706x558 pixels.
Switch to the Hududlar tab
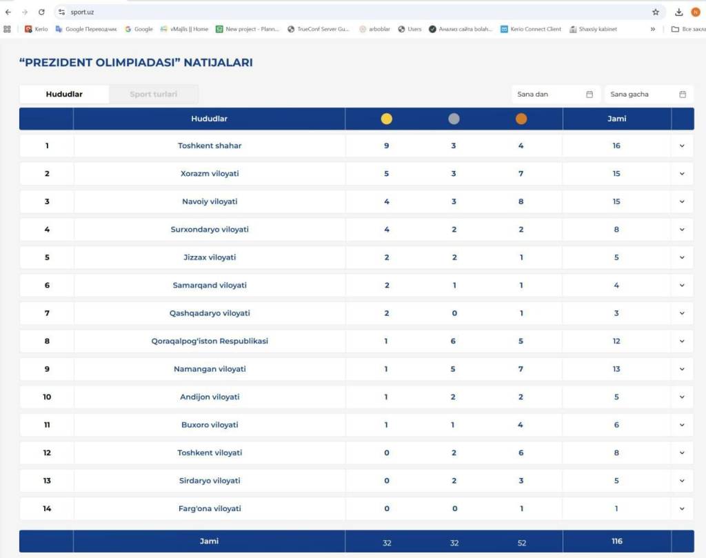64,94
